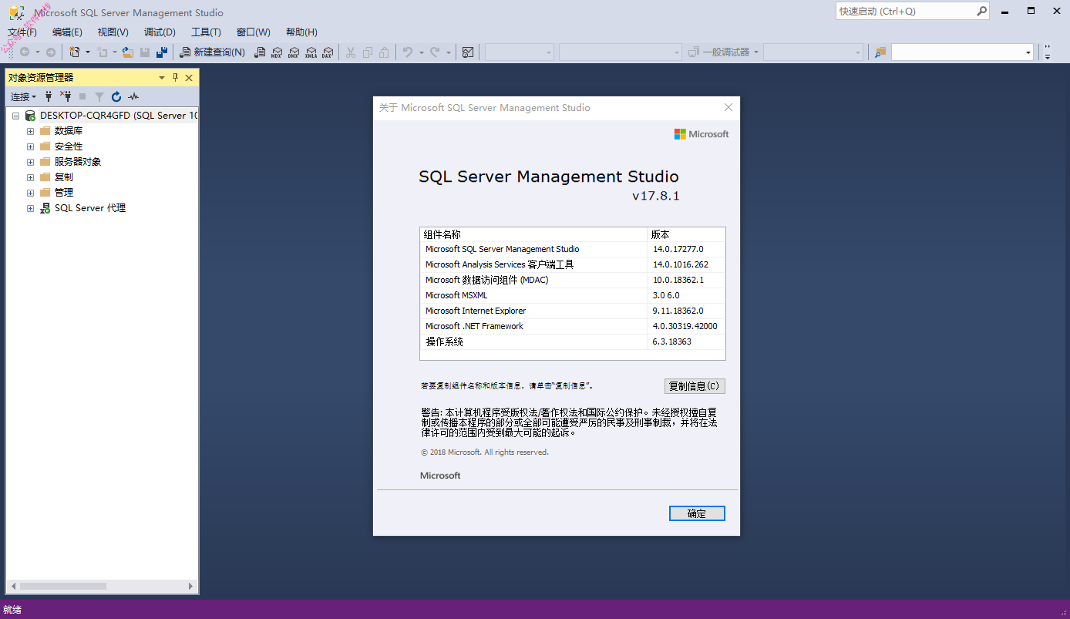The width and height of the screenshot is (1070, 619).
Task: Click the Copy toolbar icon
Action: click(368, 52)
